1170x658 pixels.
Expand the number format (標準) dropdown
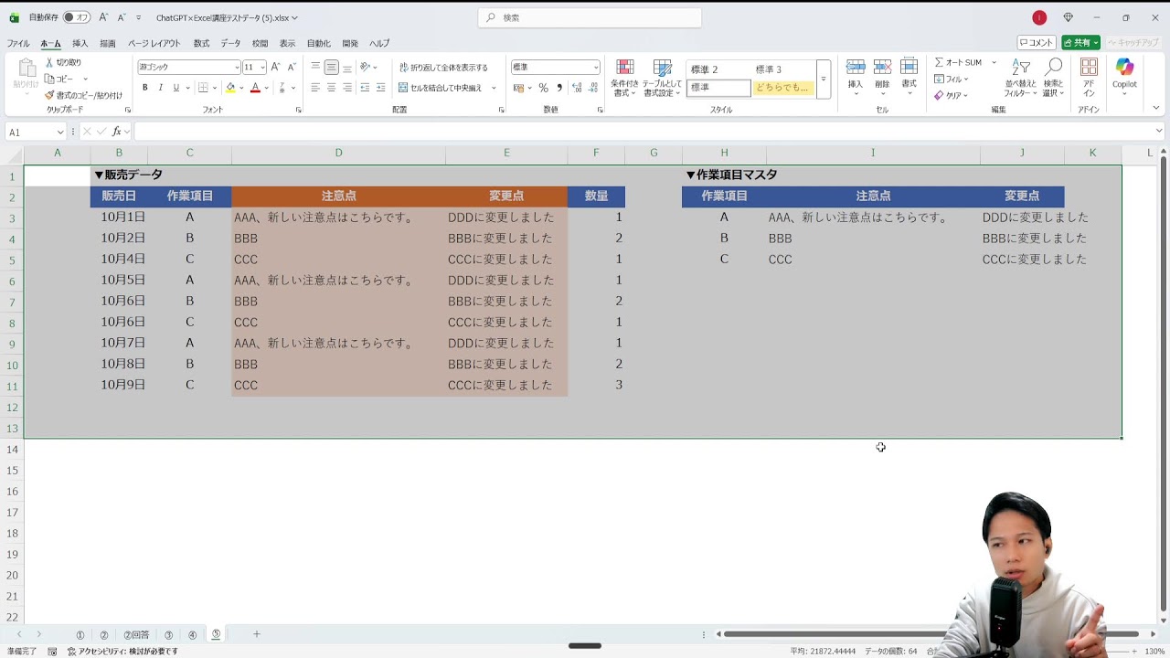(596, 68)
